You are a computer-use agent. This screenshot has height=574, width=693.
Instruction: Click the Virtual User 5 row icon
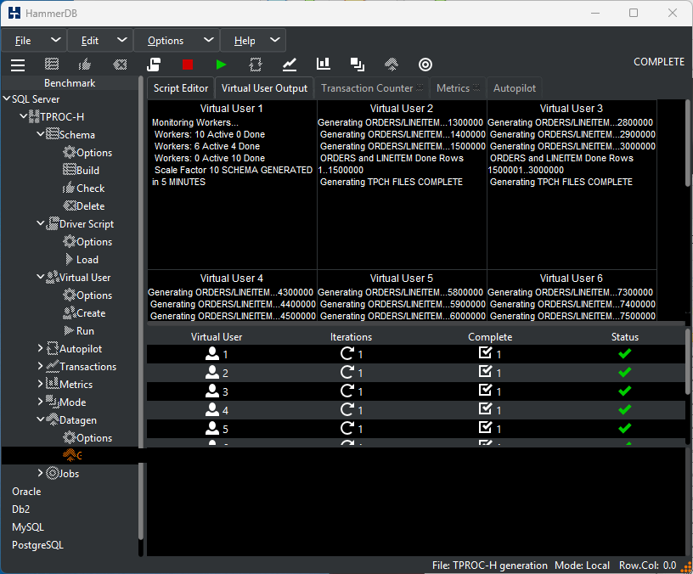(212, 428)
